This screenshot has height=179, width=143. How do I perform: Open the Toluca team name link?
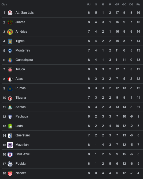20,69
